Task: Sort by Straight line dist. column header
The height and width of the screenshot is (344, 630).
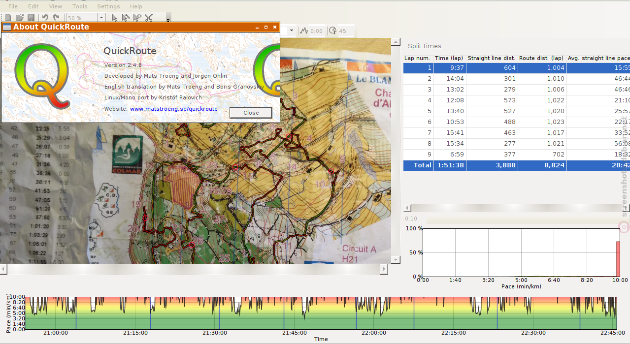Action: pyautogui.click(x=491, y=58)
